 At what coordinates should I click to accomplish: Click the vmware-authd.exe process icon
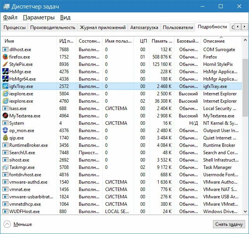5,182
